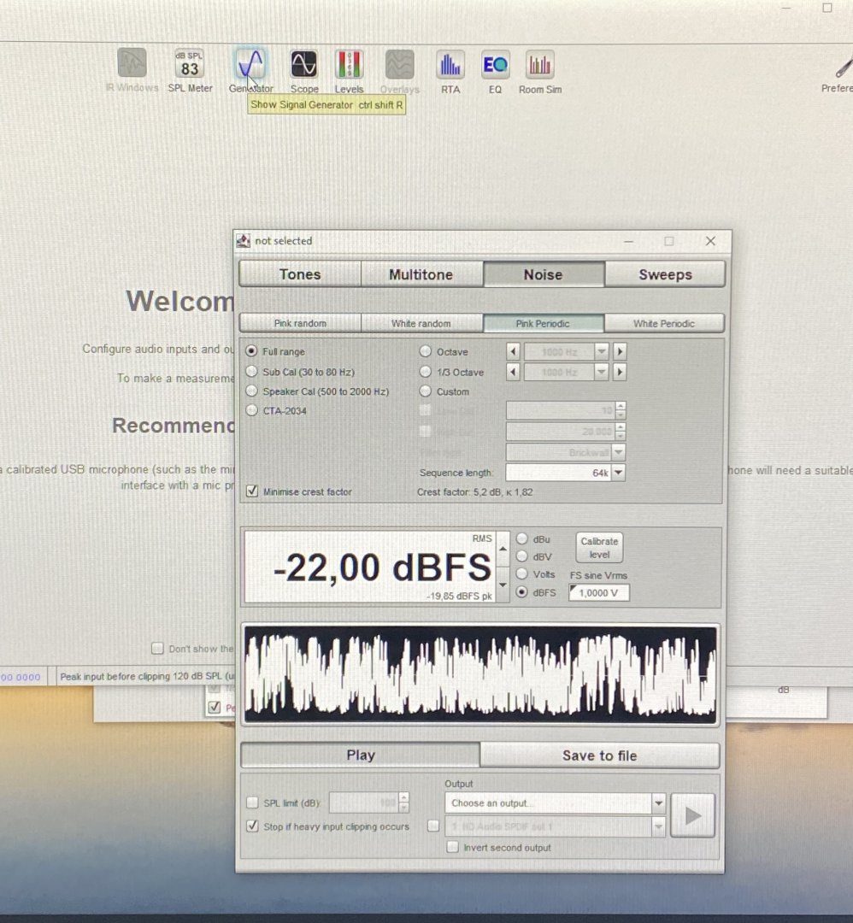This screenshot has width=853, height=923.
Task: Click the green play arrow button
Action: click(692, 815)
